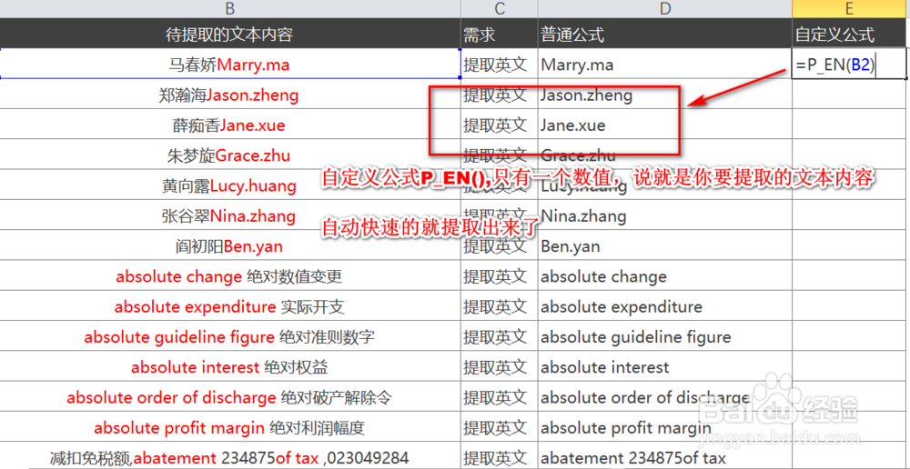The width and height of the screenshot is (910, 469).
Task: Select cell 黄向露Lucy.huang
Action: pyautogui.click(x=230, y=185)
